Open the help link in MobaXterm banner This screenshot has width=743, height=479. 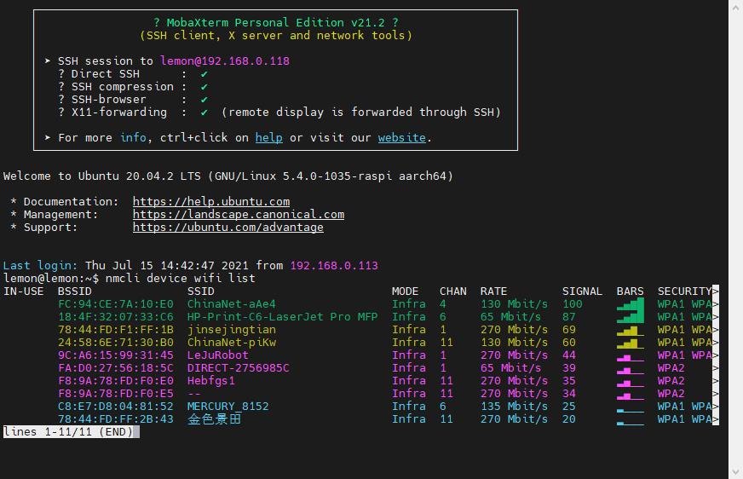pos(268,138)
